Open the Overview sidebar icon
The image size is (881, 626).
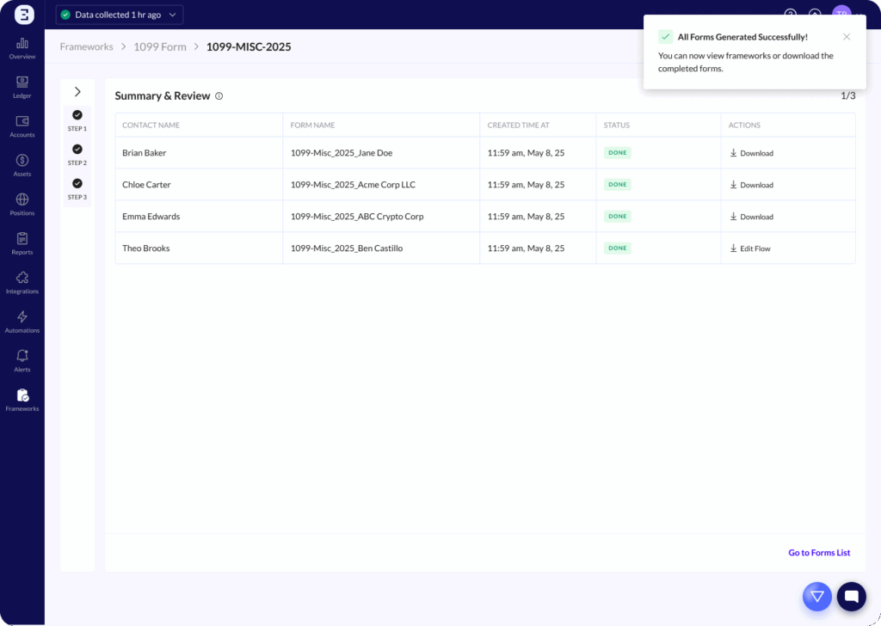pos(22,43)
